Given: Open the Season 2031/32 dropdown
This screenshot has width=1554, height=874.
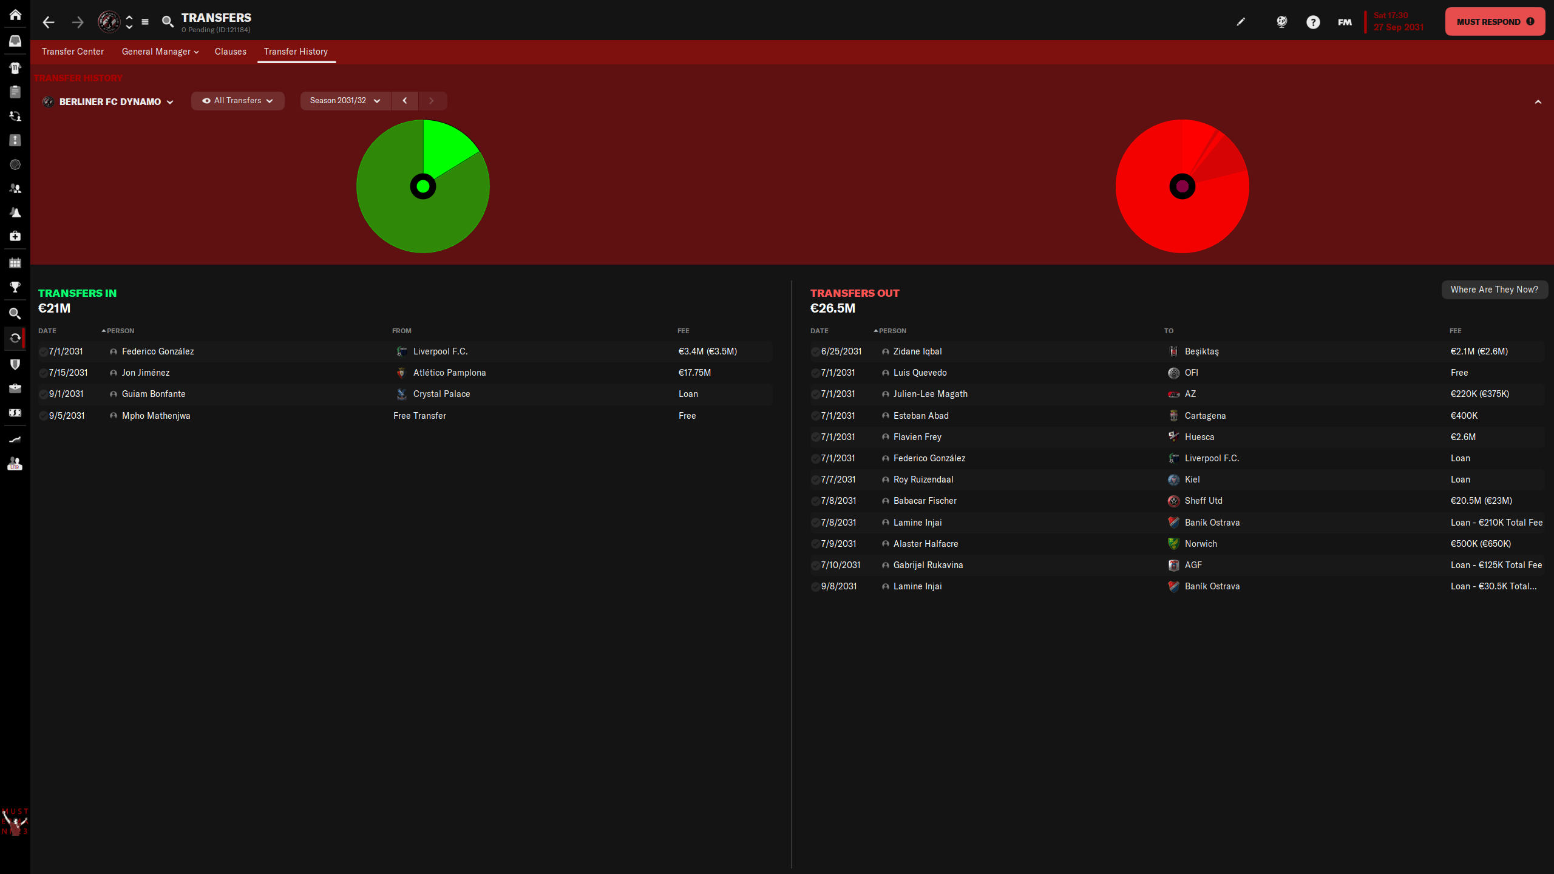Looking at the screenshot, I should pyautogui.click(x=345, y=101).
